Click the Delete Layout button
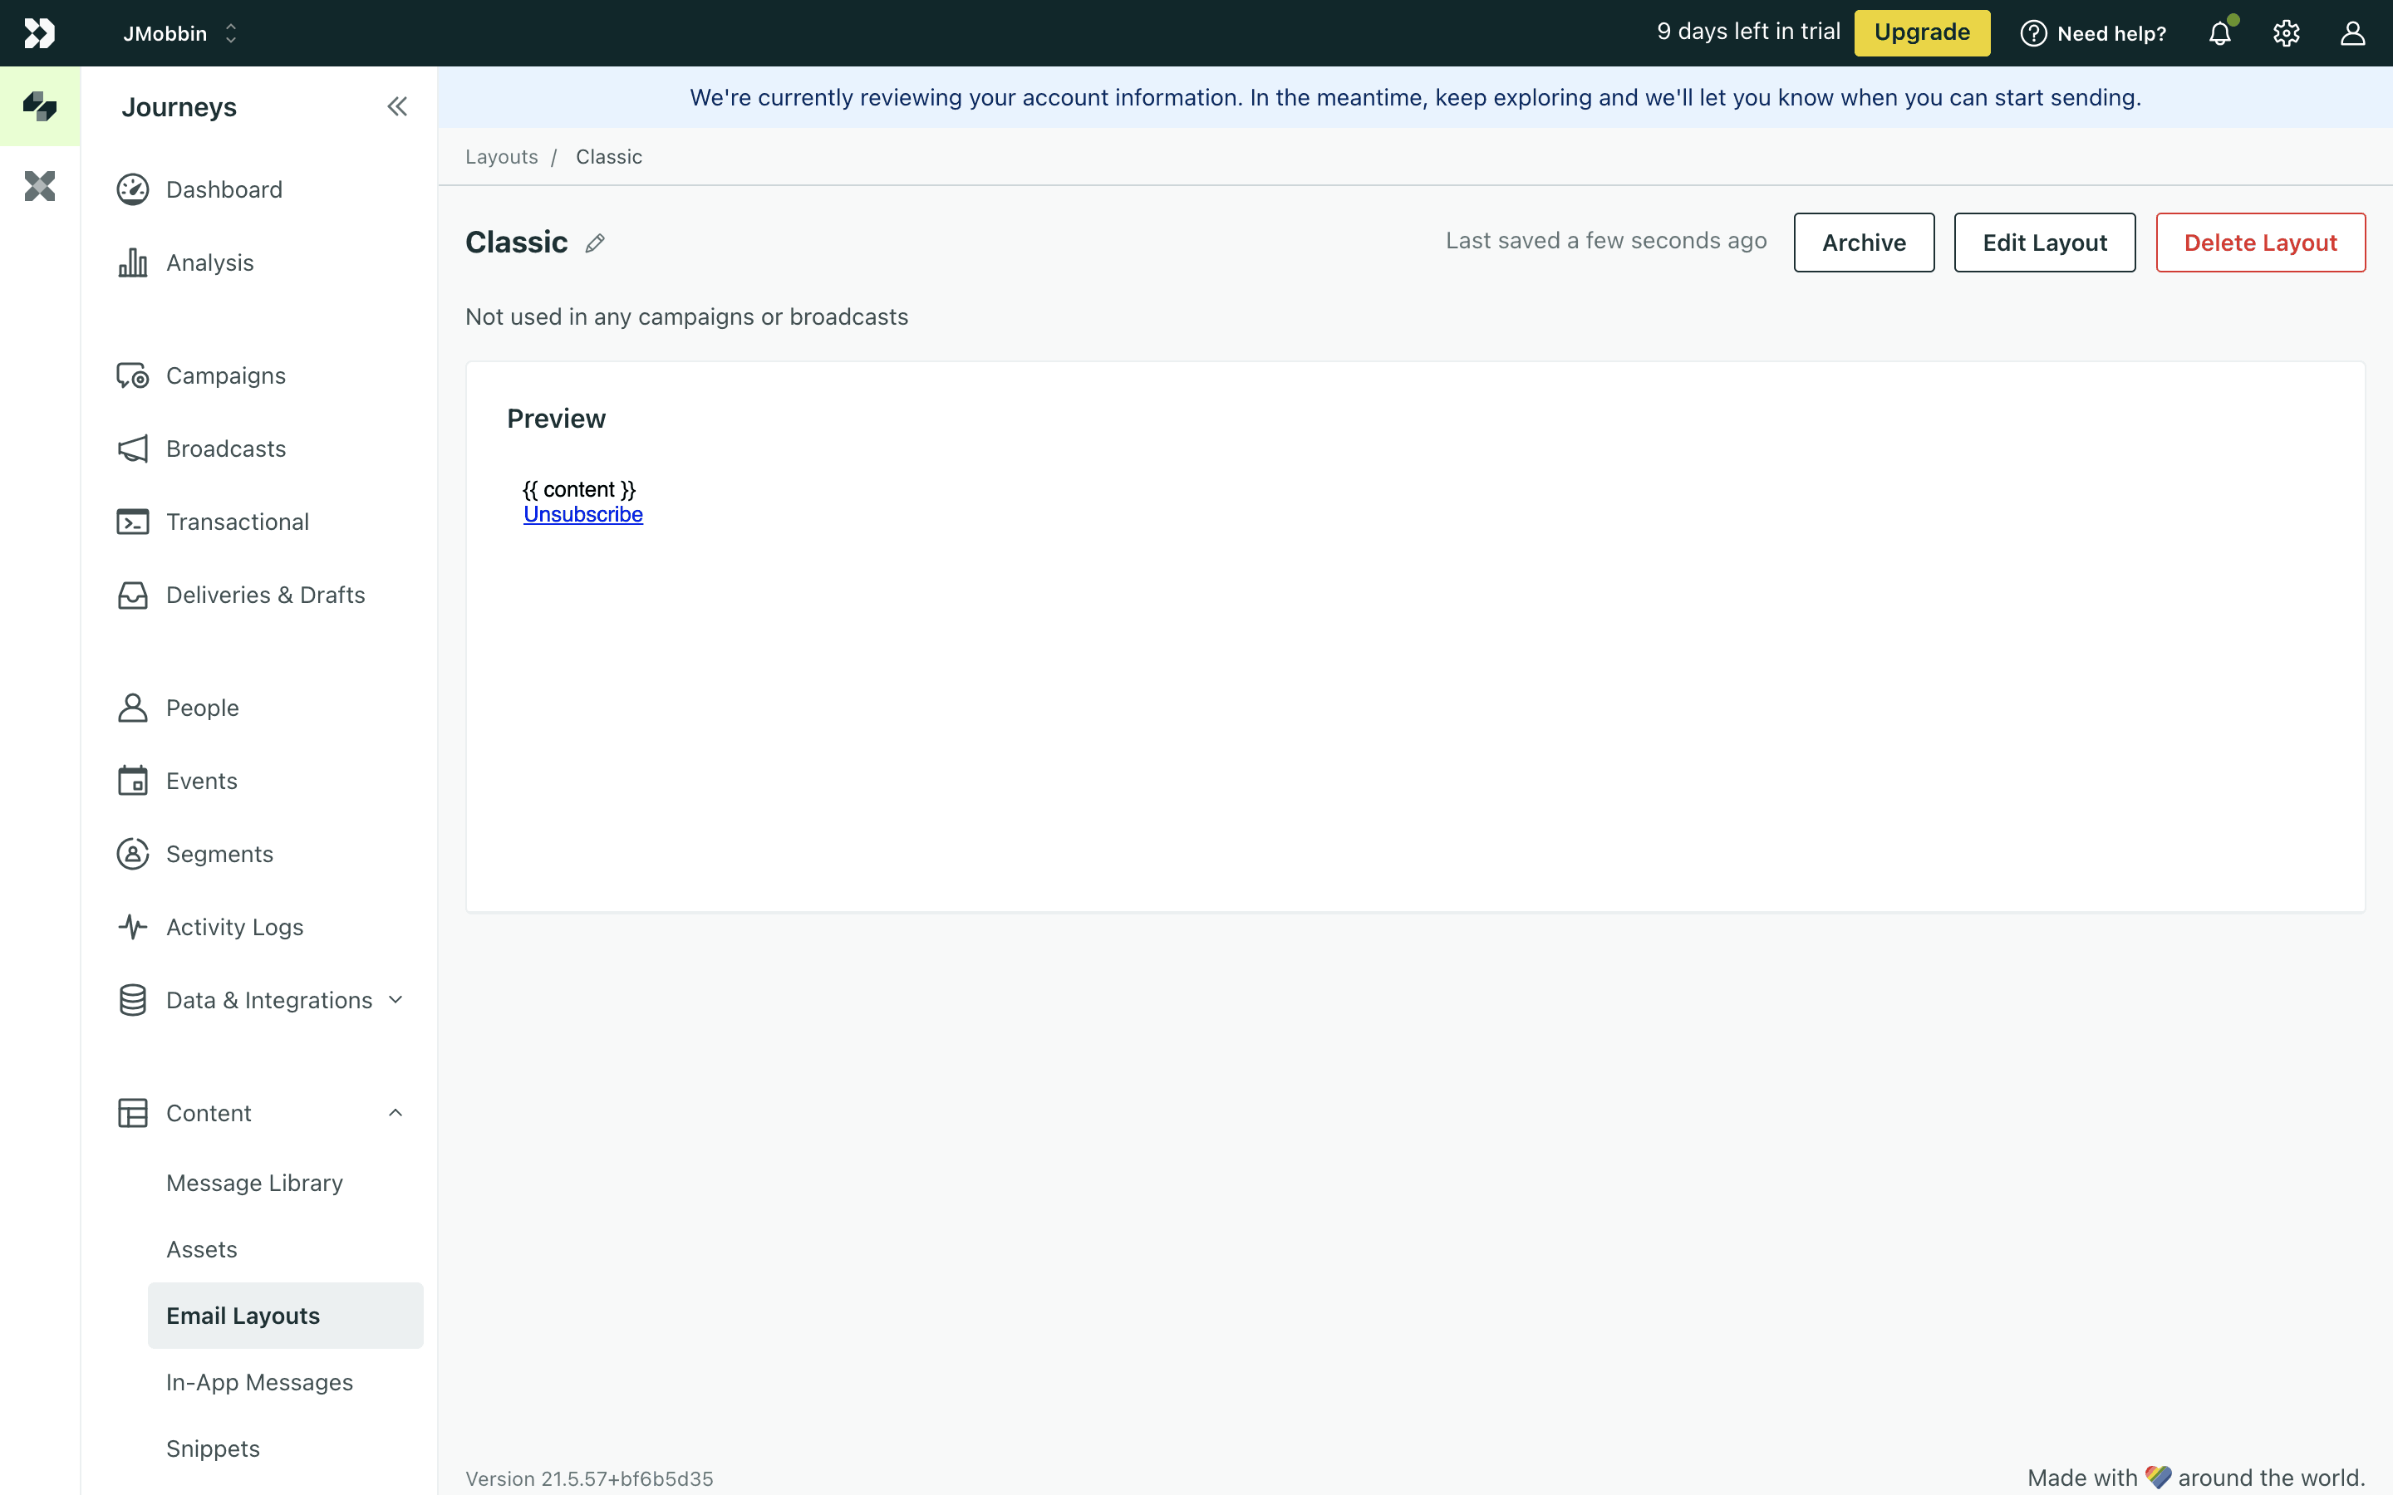Viewport: 2393px width, 1495px height. pos(2259,243)
